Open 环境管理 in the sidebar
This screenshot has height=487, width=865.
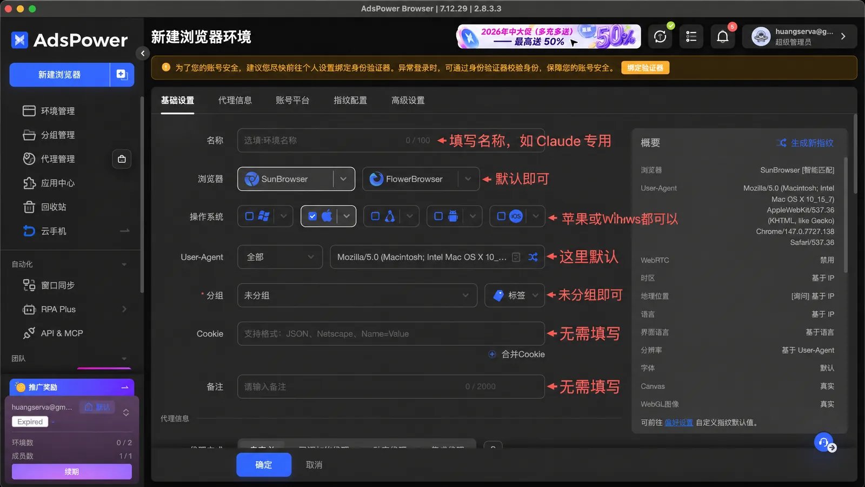pos(49,111)
